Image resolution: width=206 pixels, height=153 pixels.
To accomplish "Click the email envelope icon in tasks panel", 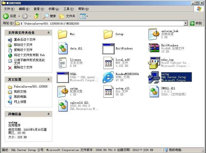I will point(10,61).
